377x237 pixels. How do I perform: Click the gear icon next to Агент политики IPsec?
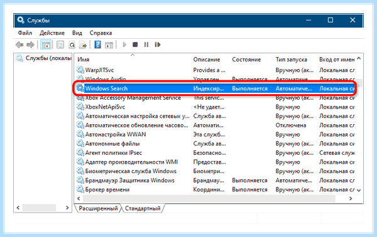[80, 152]
